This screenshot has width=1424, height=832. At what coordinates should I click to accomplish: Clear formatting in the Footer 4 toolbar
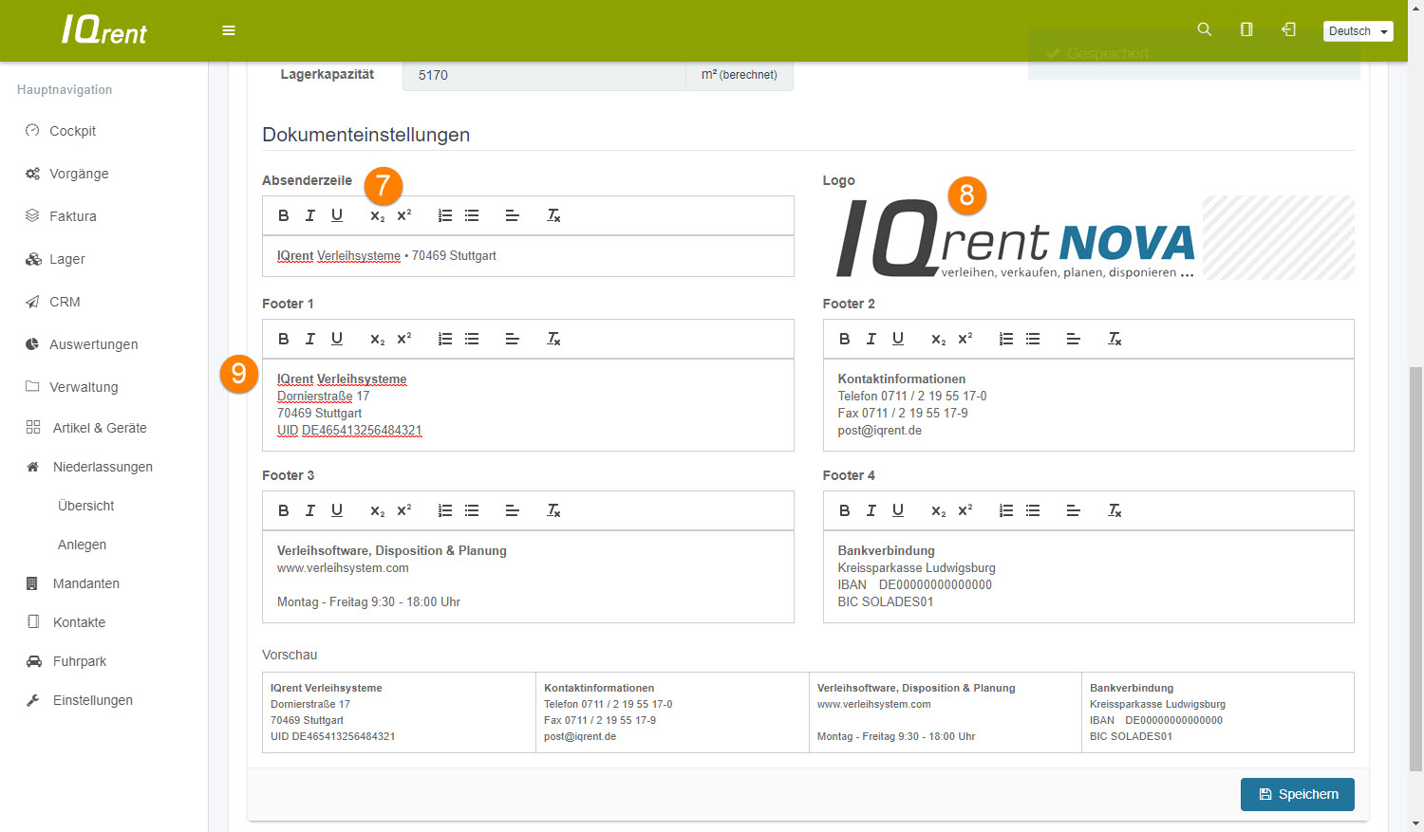click(1115, 510)
